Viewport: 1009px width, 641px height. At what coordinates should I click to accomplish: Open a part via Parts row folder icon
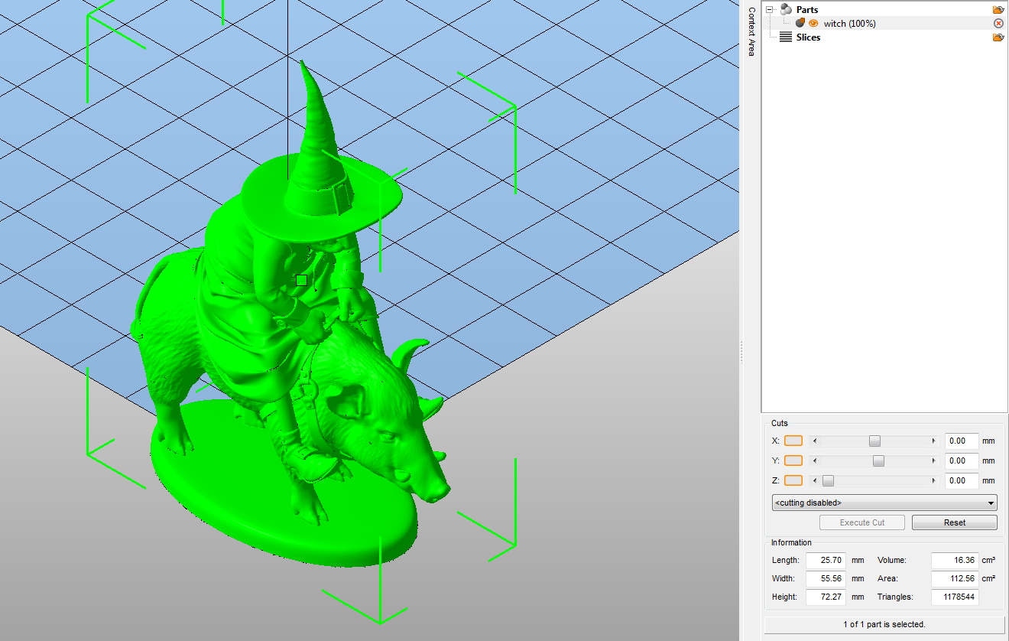pos(998,10)
